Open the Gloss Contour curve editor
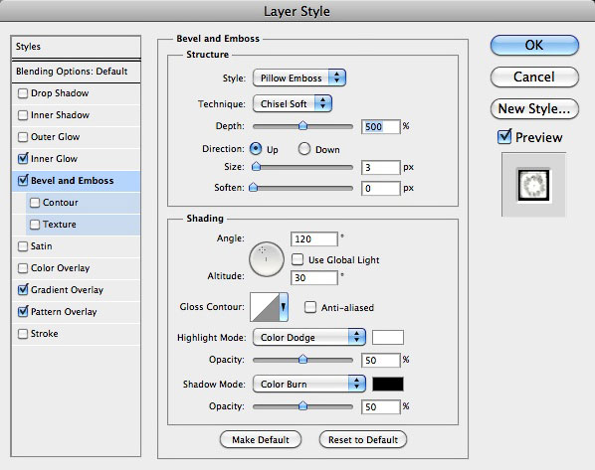 [x=265, y=307]
